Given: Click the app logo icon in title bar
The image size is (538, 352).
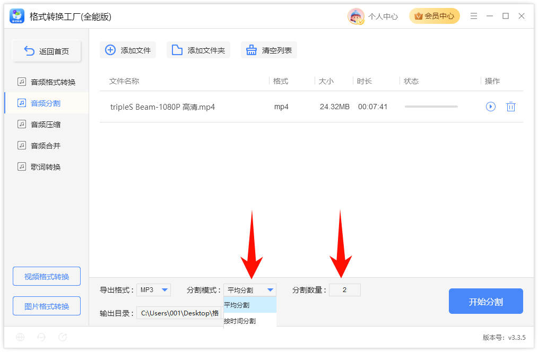Looking at the screenshot, I should coord(17,16).
